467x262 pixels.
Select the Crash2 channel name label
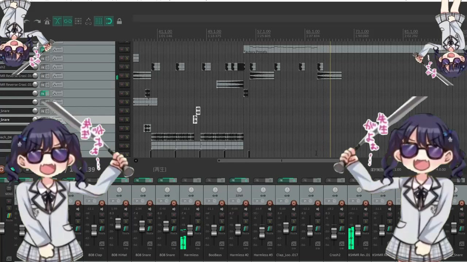(335, 255)
